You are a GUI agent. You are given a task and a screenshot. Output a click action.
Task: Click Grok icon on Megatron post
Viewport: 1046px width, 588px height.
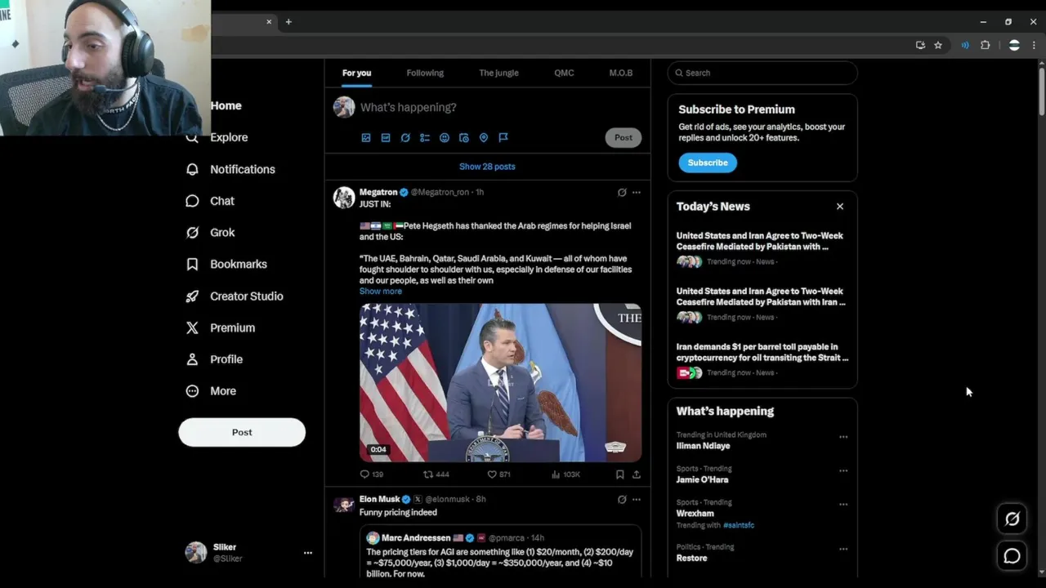pyautogui.click(x=622, y=193)
